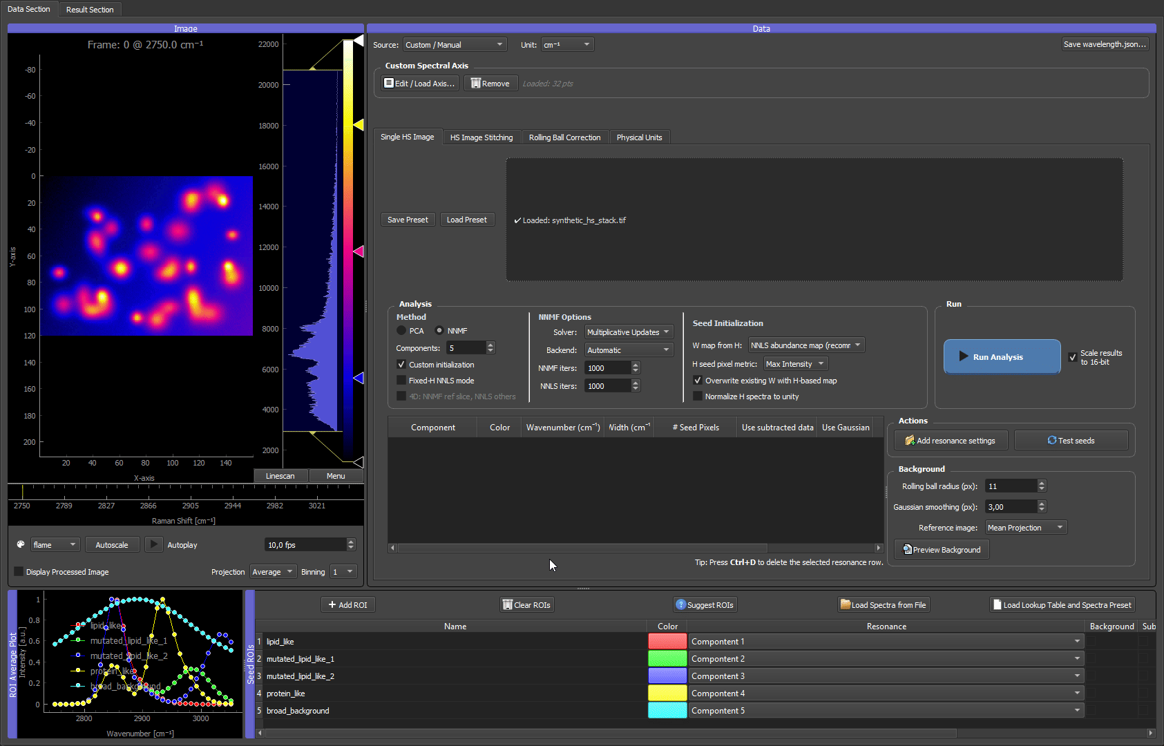
Task: Click green swatch for mutated_lipid_like_1
Action: tap(667, 659)
